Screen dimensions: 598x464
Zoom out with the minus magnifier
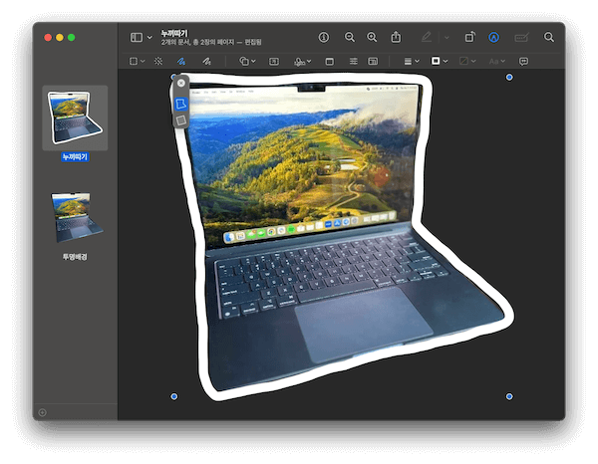click(350, 37)
